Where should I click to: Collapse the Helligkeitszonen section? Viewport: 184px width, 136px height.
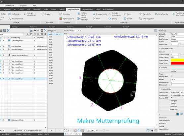pos(160,49)
